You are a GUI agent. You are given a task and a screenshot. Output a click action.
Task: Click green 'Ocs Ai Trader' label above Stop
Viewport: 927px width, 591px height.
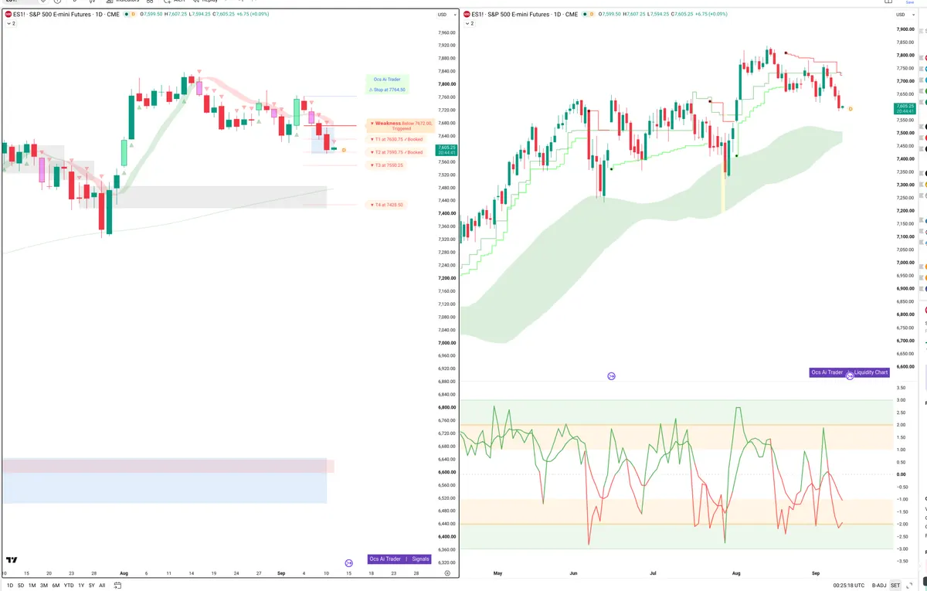coord(387,80)
